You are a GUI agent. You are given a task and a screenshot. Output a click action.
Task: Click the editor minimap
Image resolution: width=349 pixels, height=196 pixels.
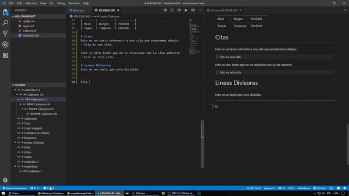(194, 36)
